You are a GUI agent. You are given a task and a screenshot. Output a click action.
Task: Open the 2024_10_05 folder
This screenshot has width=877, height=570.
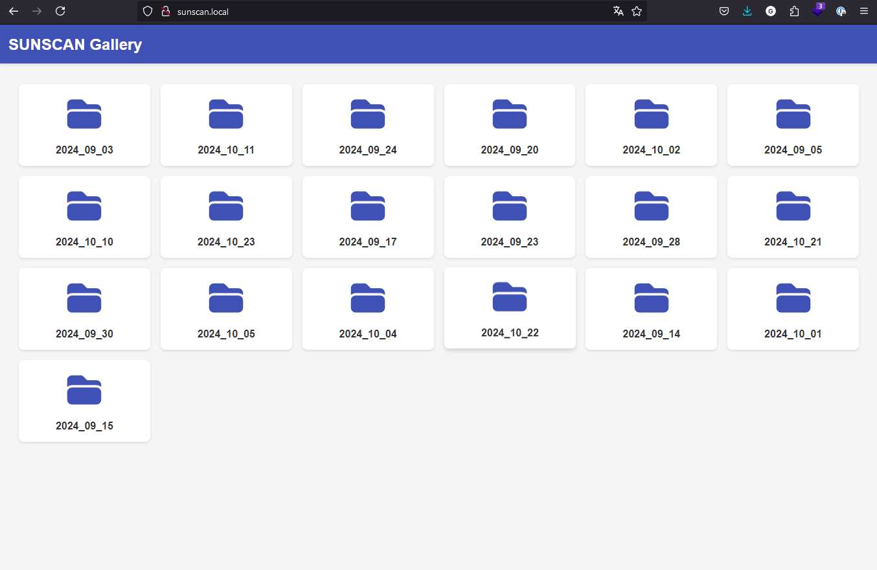(x=226, y=309)
